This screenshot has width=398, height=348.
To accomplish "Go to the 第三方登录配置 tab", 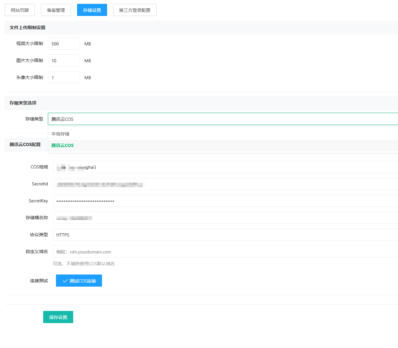I will 135,10.
